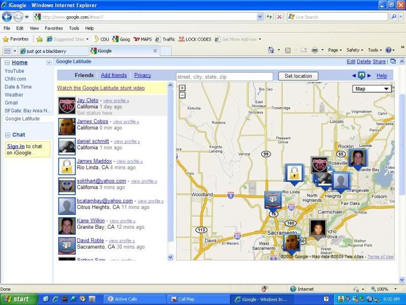Switch to Call Map taskbar window
The width and height of the screenshot is (406, 305).
tap(198, 299)
